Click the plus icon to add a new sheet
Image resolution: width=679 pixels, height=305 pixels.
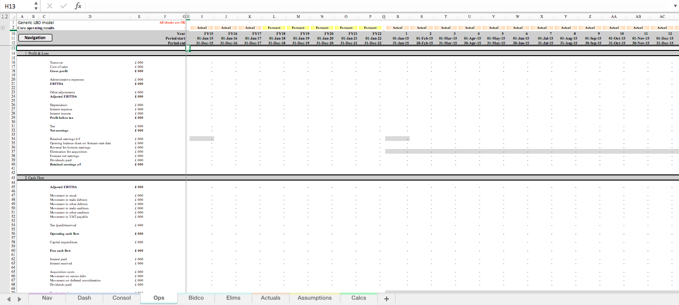pos(386,298)
